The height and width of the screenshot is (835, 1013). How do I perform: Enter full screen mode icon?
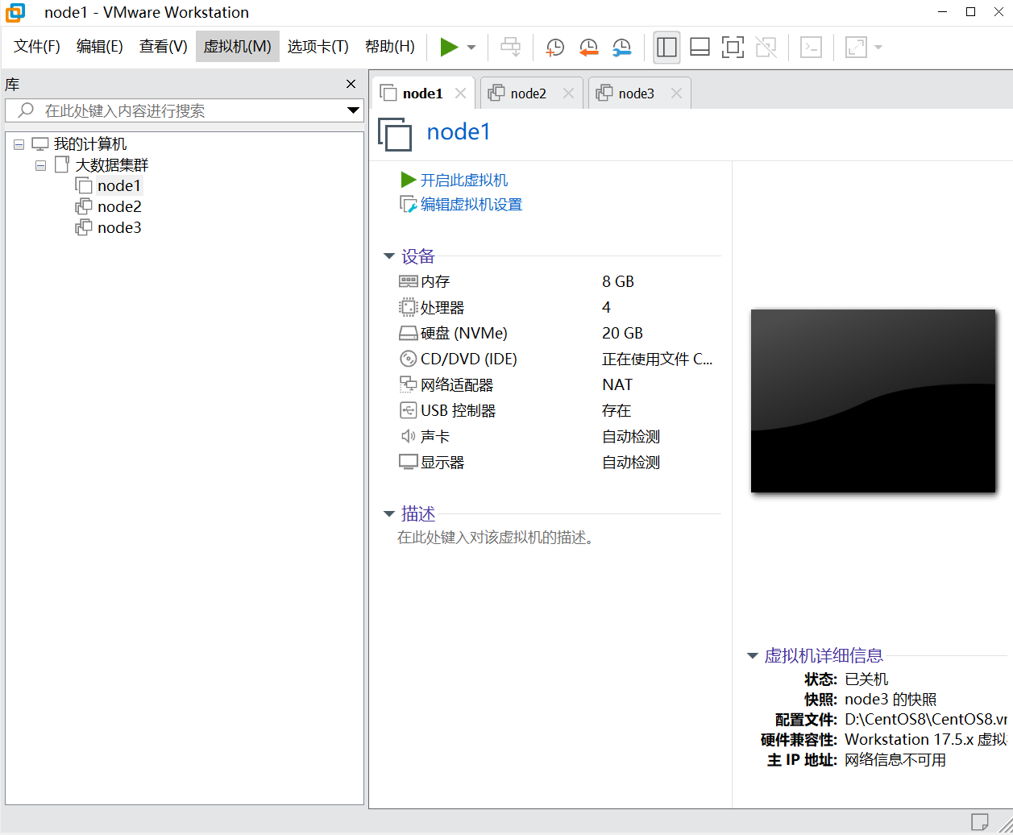[x=732, y=47]
